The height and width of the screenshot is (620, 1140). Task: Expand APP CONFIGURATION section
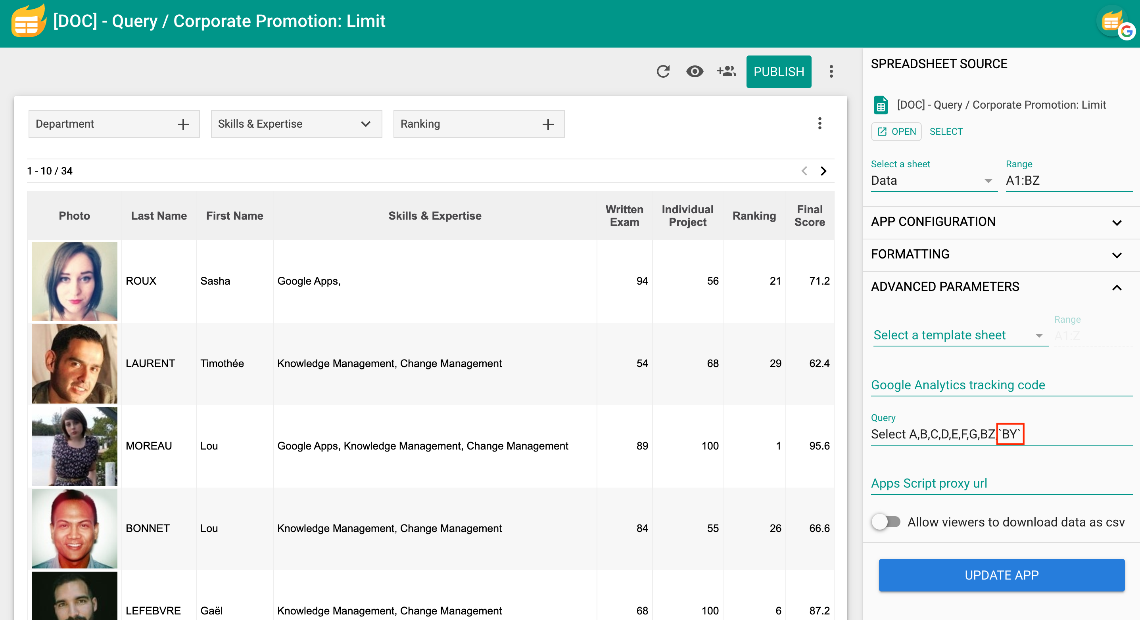(x=1001, y=222)
